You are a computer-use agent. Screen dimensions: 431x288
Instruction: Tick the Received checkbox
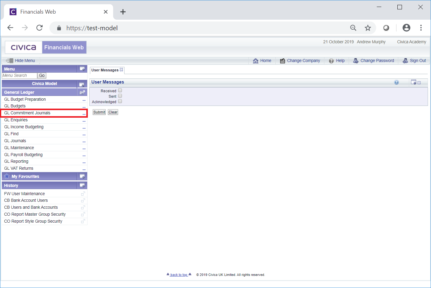click(120, 90)
